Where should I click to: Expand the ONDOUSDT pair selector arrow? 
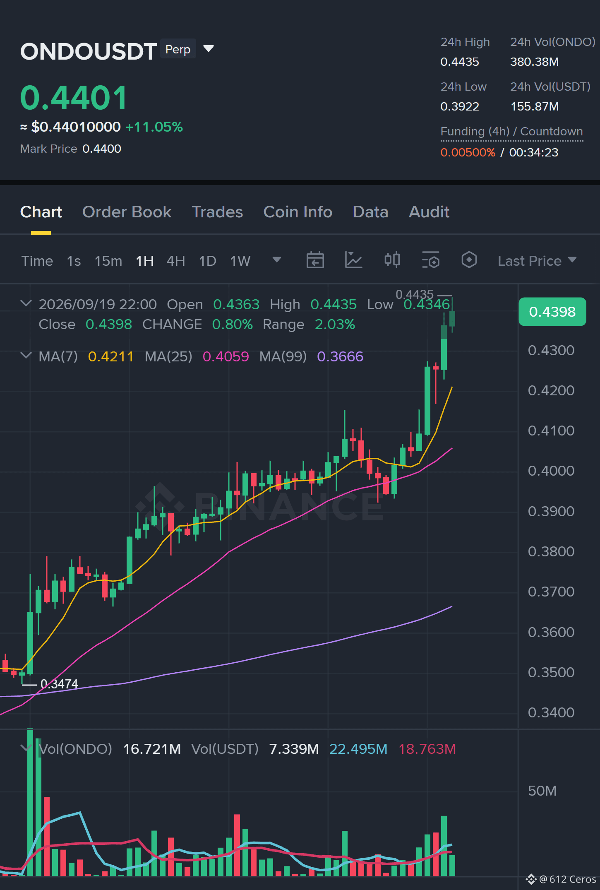click(x=209, y=49)
